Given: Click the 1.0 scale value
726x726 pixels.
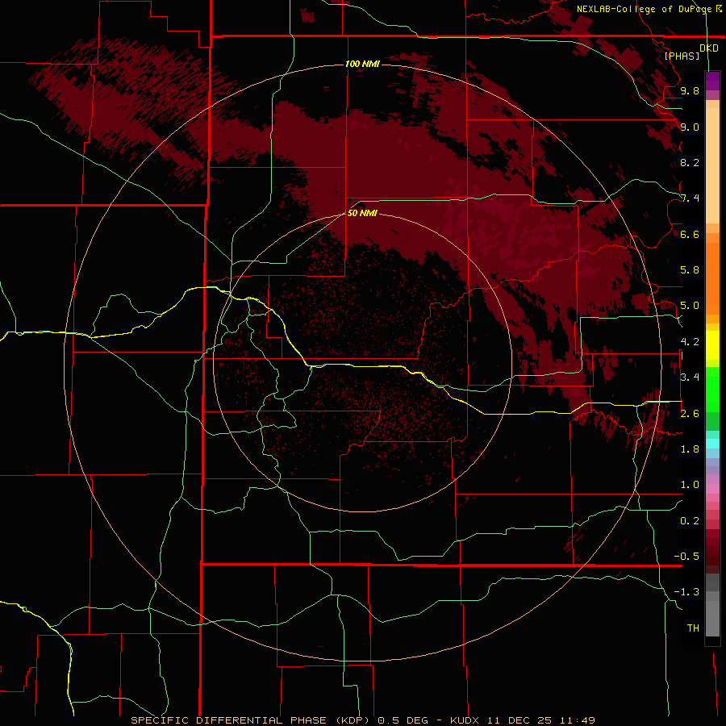Looking at the screenshot, I should pyautogui.click(x=690, y=485).
